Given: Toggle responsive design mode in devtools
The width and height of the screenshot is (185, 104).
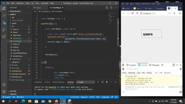Looking at the screenshot, I should point(173,65).
